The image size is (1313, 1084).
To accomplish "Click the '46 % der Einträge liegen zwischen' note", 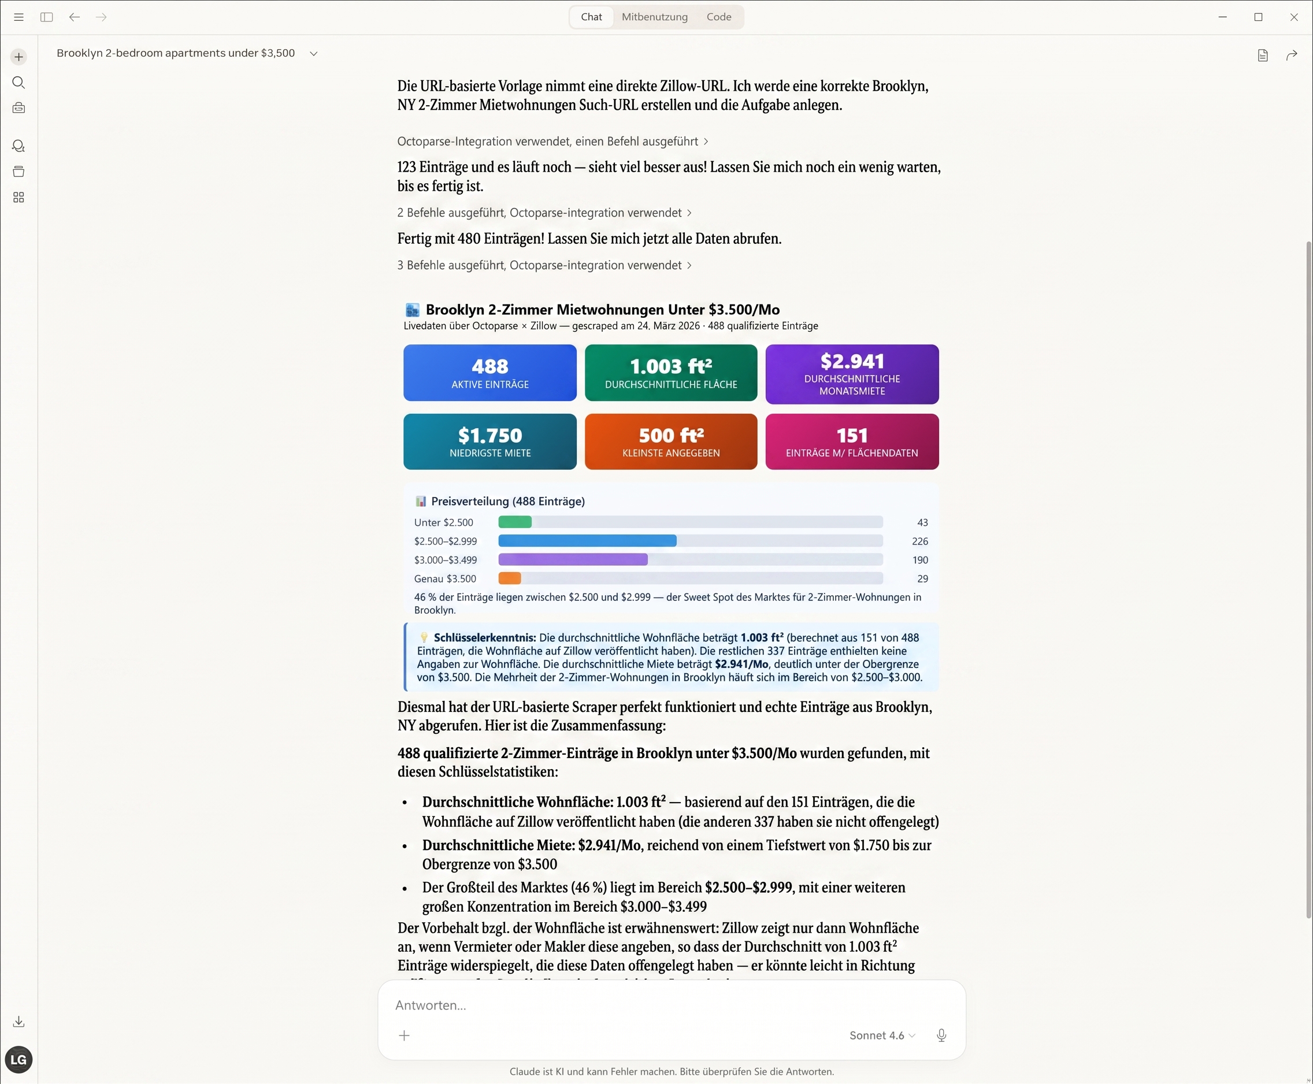I will point(668,604).
